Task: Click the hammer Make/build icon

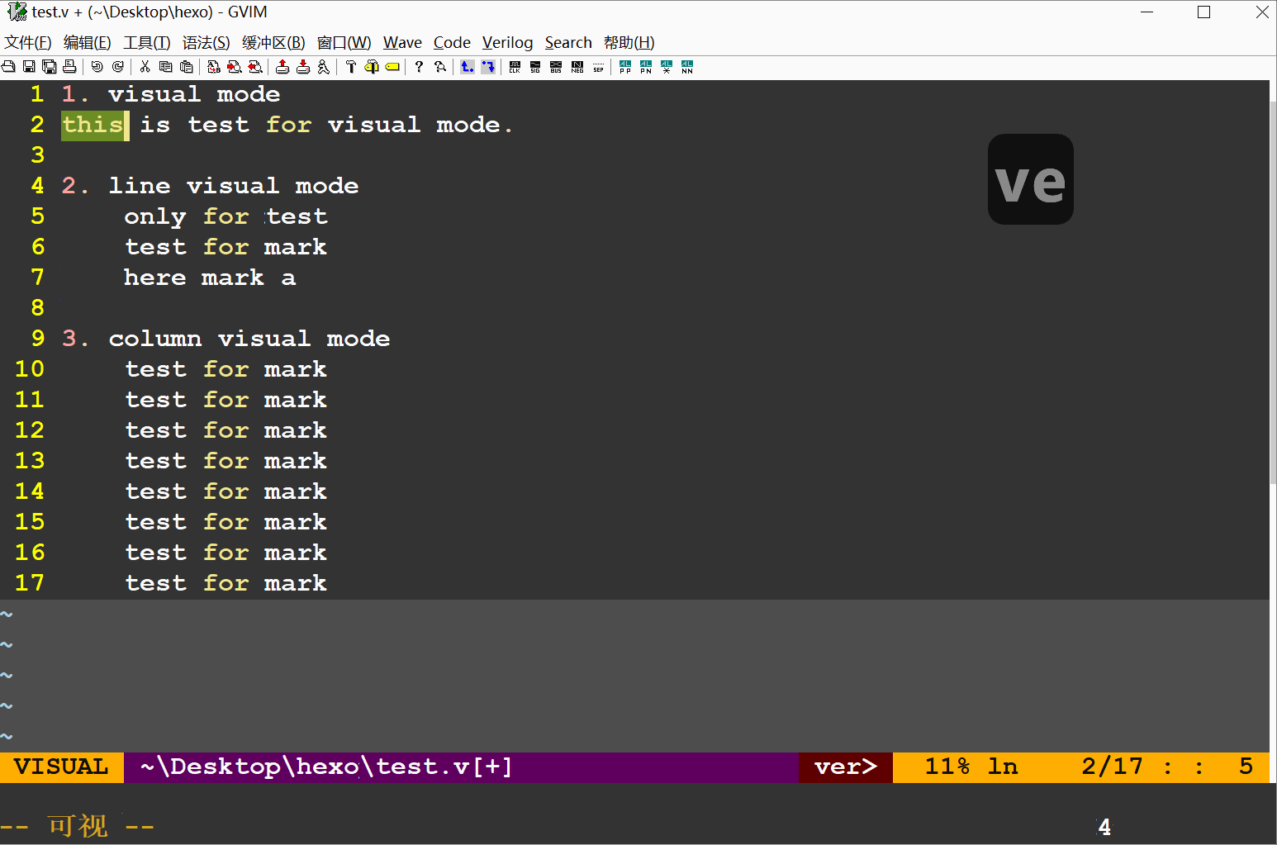Action: point(351,67)
